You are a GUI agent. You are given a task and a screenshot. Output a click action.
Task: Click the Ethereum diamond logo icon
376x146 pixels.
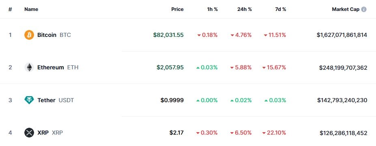click(29, 67)
